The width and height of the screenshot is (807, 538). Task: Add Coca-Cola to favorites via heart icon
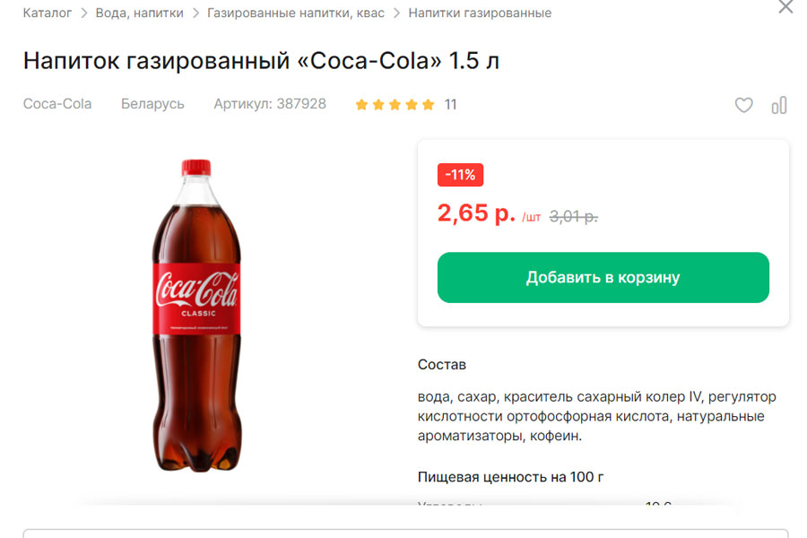(x=743, y=105)
